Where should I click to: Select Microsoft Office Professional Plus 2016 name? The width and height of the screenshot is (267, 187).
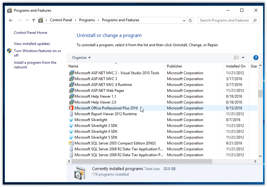pyautogui.click(x=106, y=108)
